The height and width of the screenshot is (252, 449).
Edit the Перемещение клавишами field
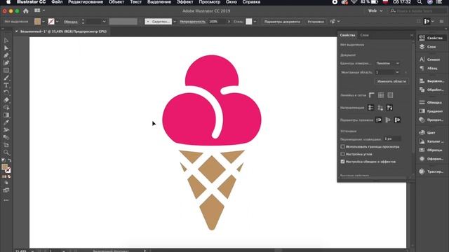tap(392, 139)
